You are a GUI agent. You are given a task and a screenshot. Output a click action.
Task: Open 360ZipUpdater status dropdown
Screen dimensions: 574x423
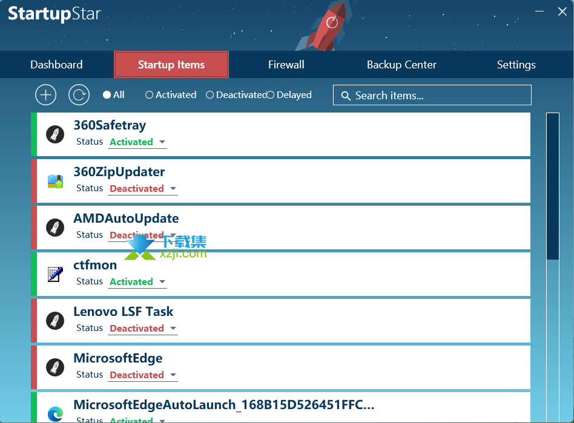pyautogui.click(x=143, y=188)
